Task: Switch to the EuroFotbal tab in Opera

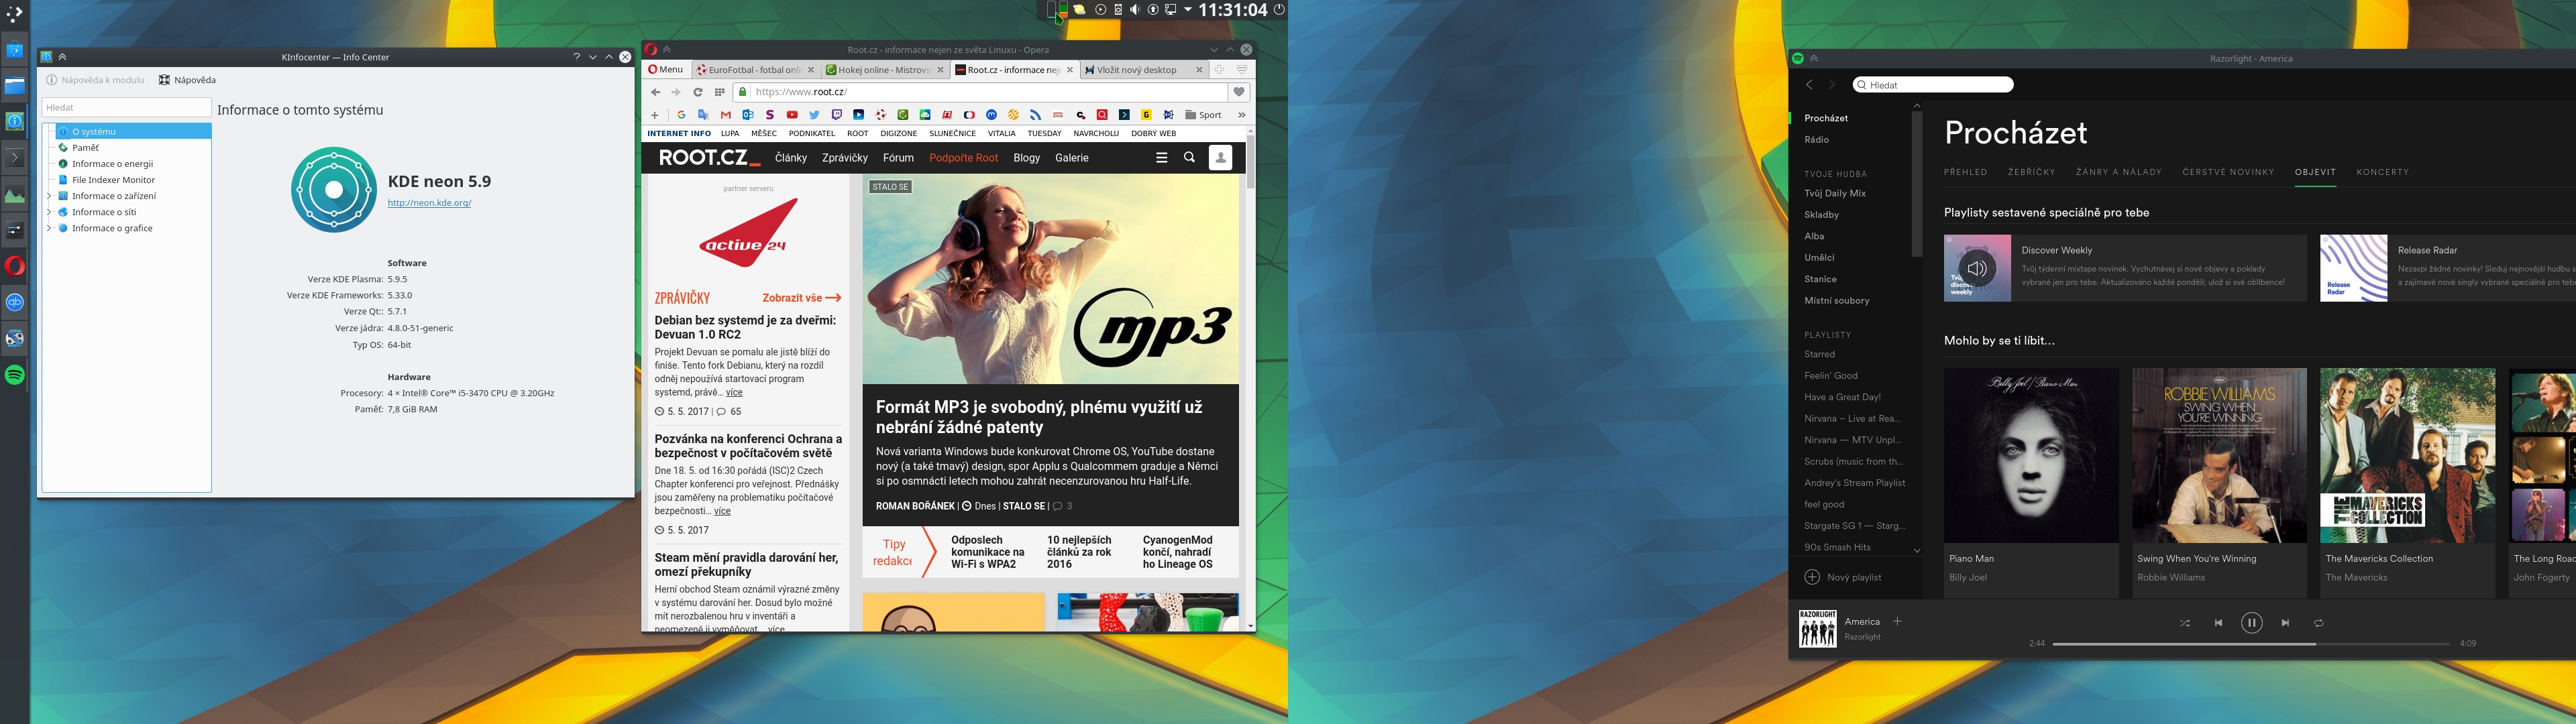Action: click(x=756, y=70)
